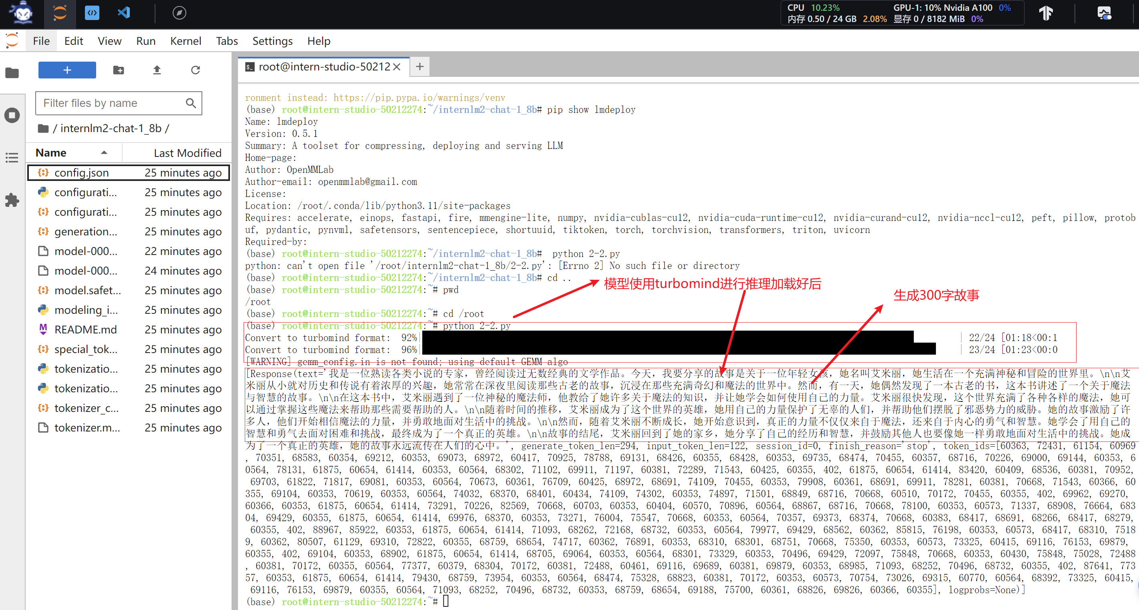The image size is (1139, 610).
Task: Click the InternStudio mascot logo
Action: [22, 13]
